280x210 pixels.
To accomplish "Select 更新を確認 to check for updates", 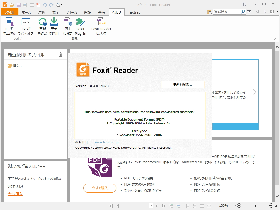I will pos(42,26).
